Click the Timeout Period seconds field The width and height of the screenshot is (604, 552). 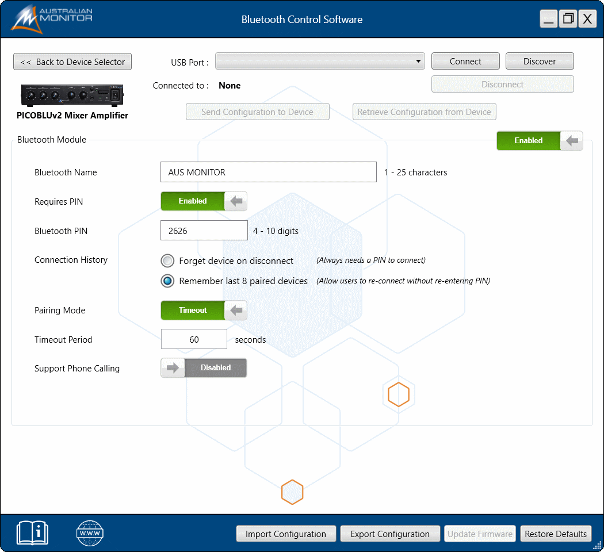(194, 340)
